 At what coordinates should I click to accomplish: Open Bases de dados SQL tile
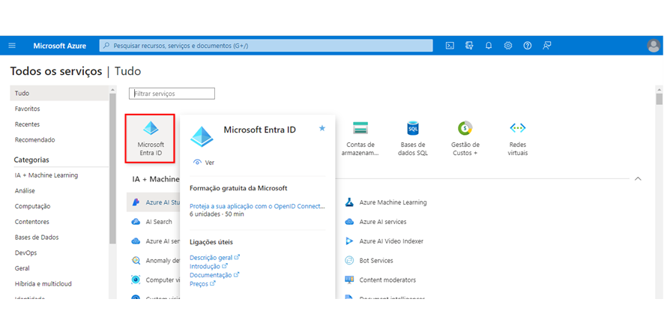(413, 139)
